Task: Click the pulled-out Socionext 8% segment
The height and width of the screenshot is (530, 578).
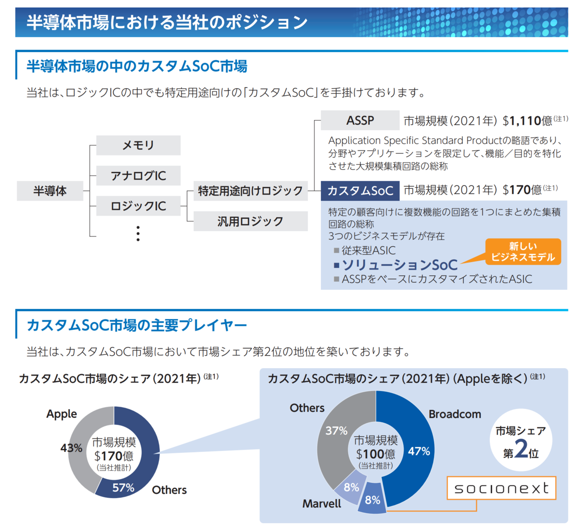Action: (372, 499)
